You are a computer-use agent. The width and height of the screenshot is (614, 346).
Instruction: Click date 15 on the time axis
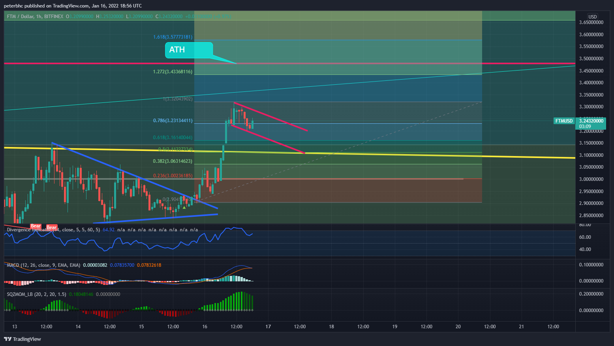click(141, 327)
